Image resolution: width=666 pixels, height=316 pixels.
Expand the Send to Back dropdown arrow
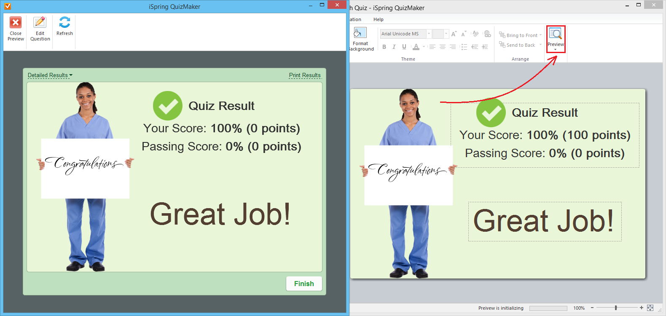pos(540,45)
